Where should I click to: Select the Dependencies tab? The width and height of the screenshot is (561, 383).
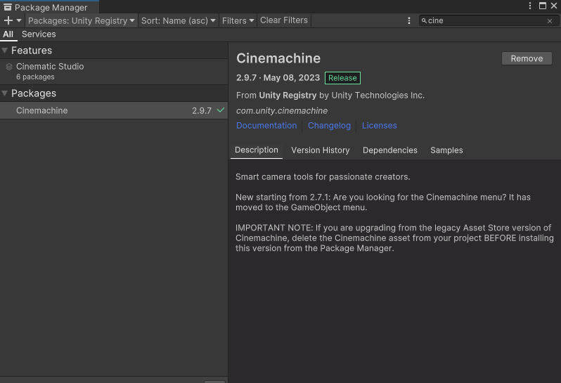click(390, 150)
